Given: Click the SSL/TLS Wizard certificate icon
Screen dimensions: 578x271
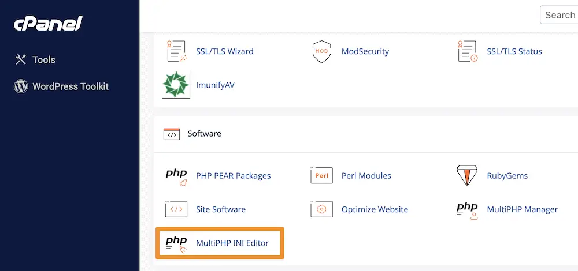Looking at the screenshot, I should pyautogui.click(x=176, y=51).
